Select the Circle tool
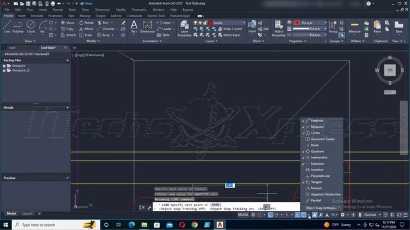The image size is (410, 230). coord(31,27)
